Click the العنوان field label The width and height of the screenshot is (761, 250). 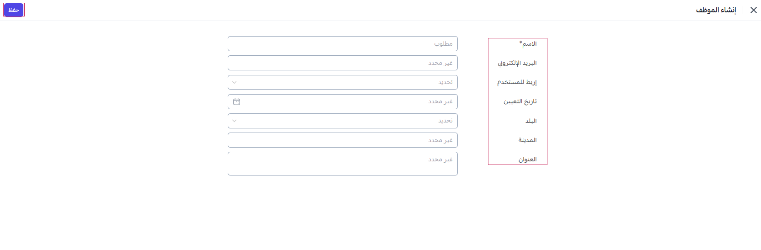[527, 160]
